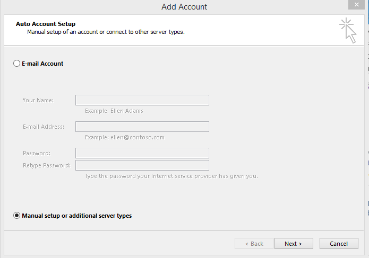Image resolution: width=369 pixels, height=258 pixels.
Task: Click the Your Name text field
Action: point(142,100)
